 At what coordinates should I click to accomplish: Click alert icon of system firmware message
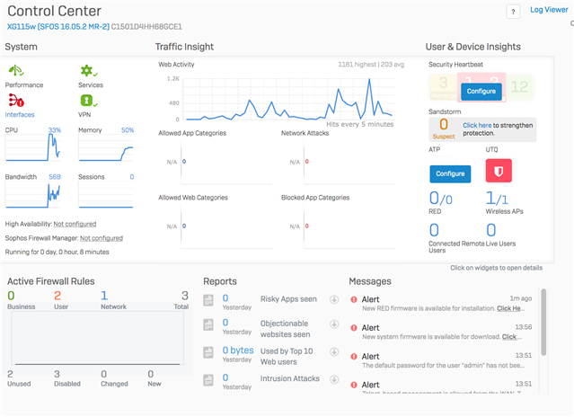click(x=354, y=328)
